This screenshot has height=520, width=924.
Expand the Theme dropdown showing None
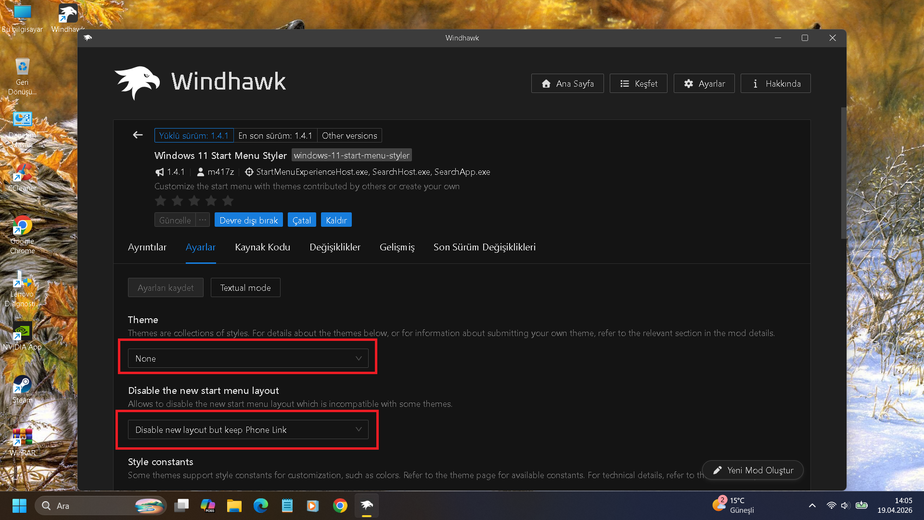click(248, 358)
